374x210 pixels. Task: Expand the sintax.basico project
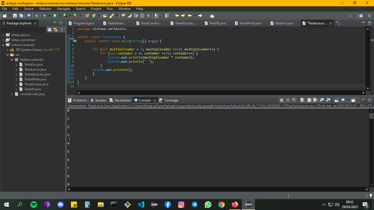[3, 35]
